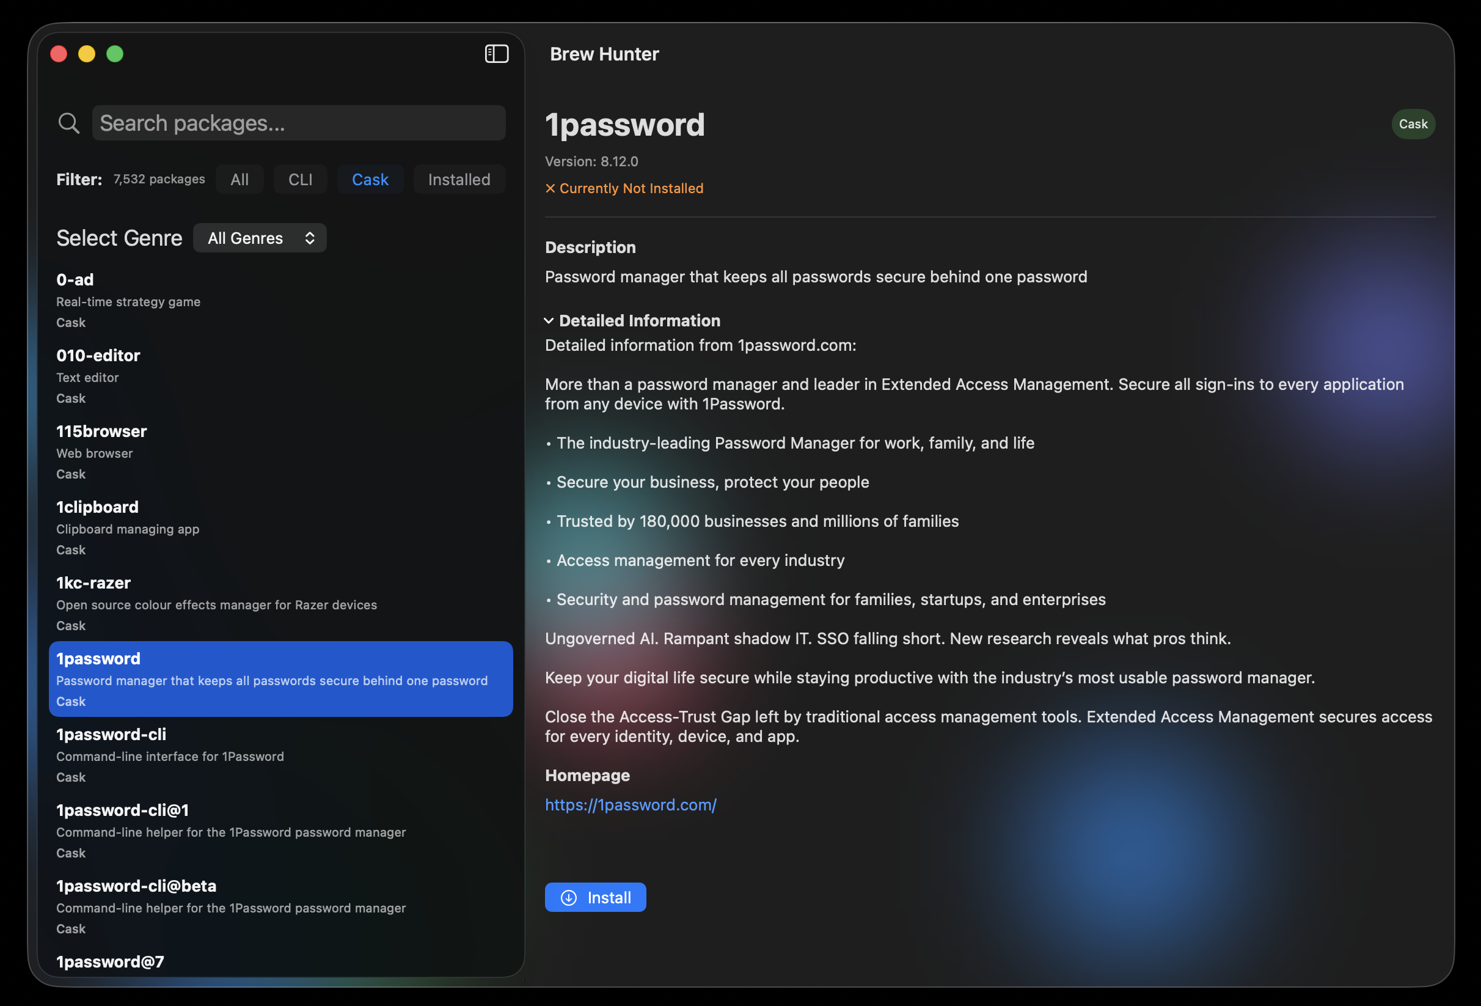The height and width of the screenshot is (1006, 1481).
Task: Select the 1kc-razer package
Action: pyautogui.click(x=280, y=604)
